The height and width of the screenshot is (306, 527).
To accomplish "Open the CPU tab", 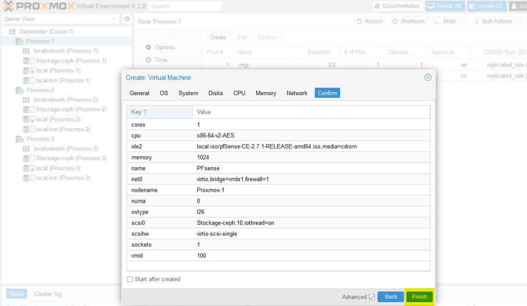I will point(239,93).
